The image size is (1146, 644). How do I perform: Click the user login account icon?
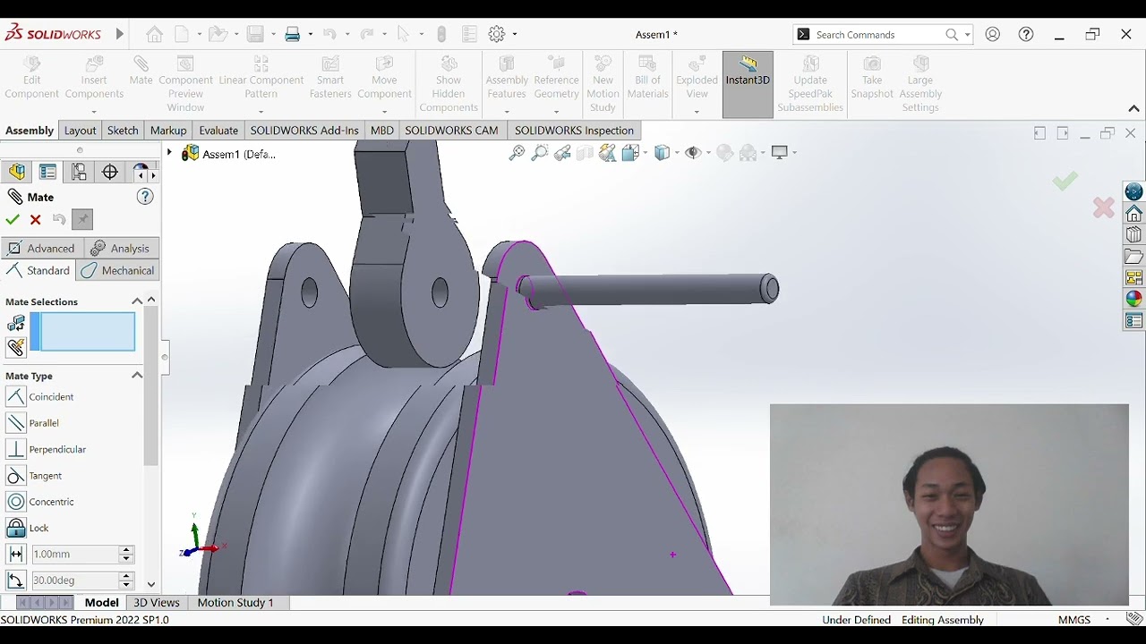(992, 34)
